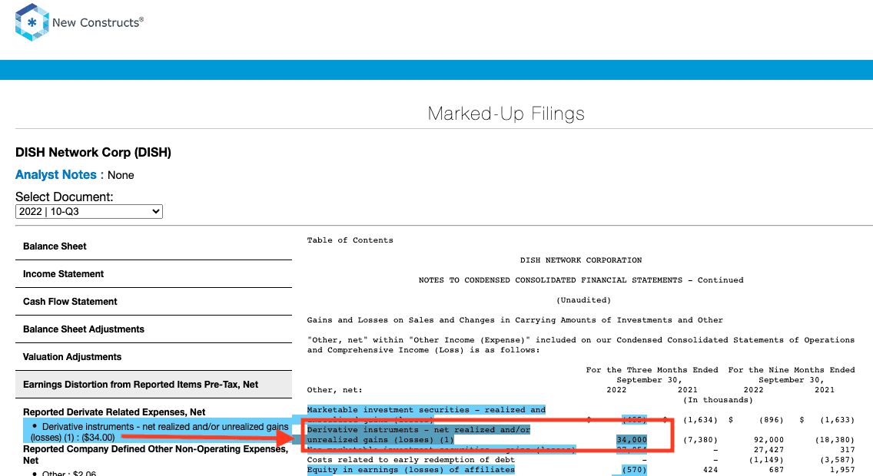Click the 1,957 equity in earnings value

[x=841, y=470]
